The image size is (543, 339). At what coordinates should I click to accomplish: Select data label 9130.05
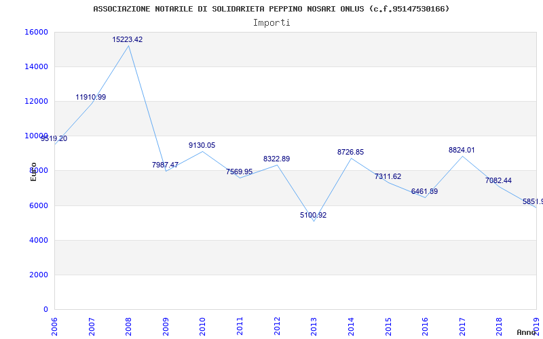tap(202, 145)
